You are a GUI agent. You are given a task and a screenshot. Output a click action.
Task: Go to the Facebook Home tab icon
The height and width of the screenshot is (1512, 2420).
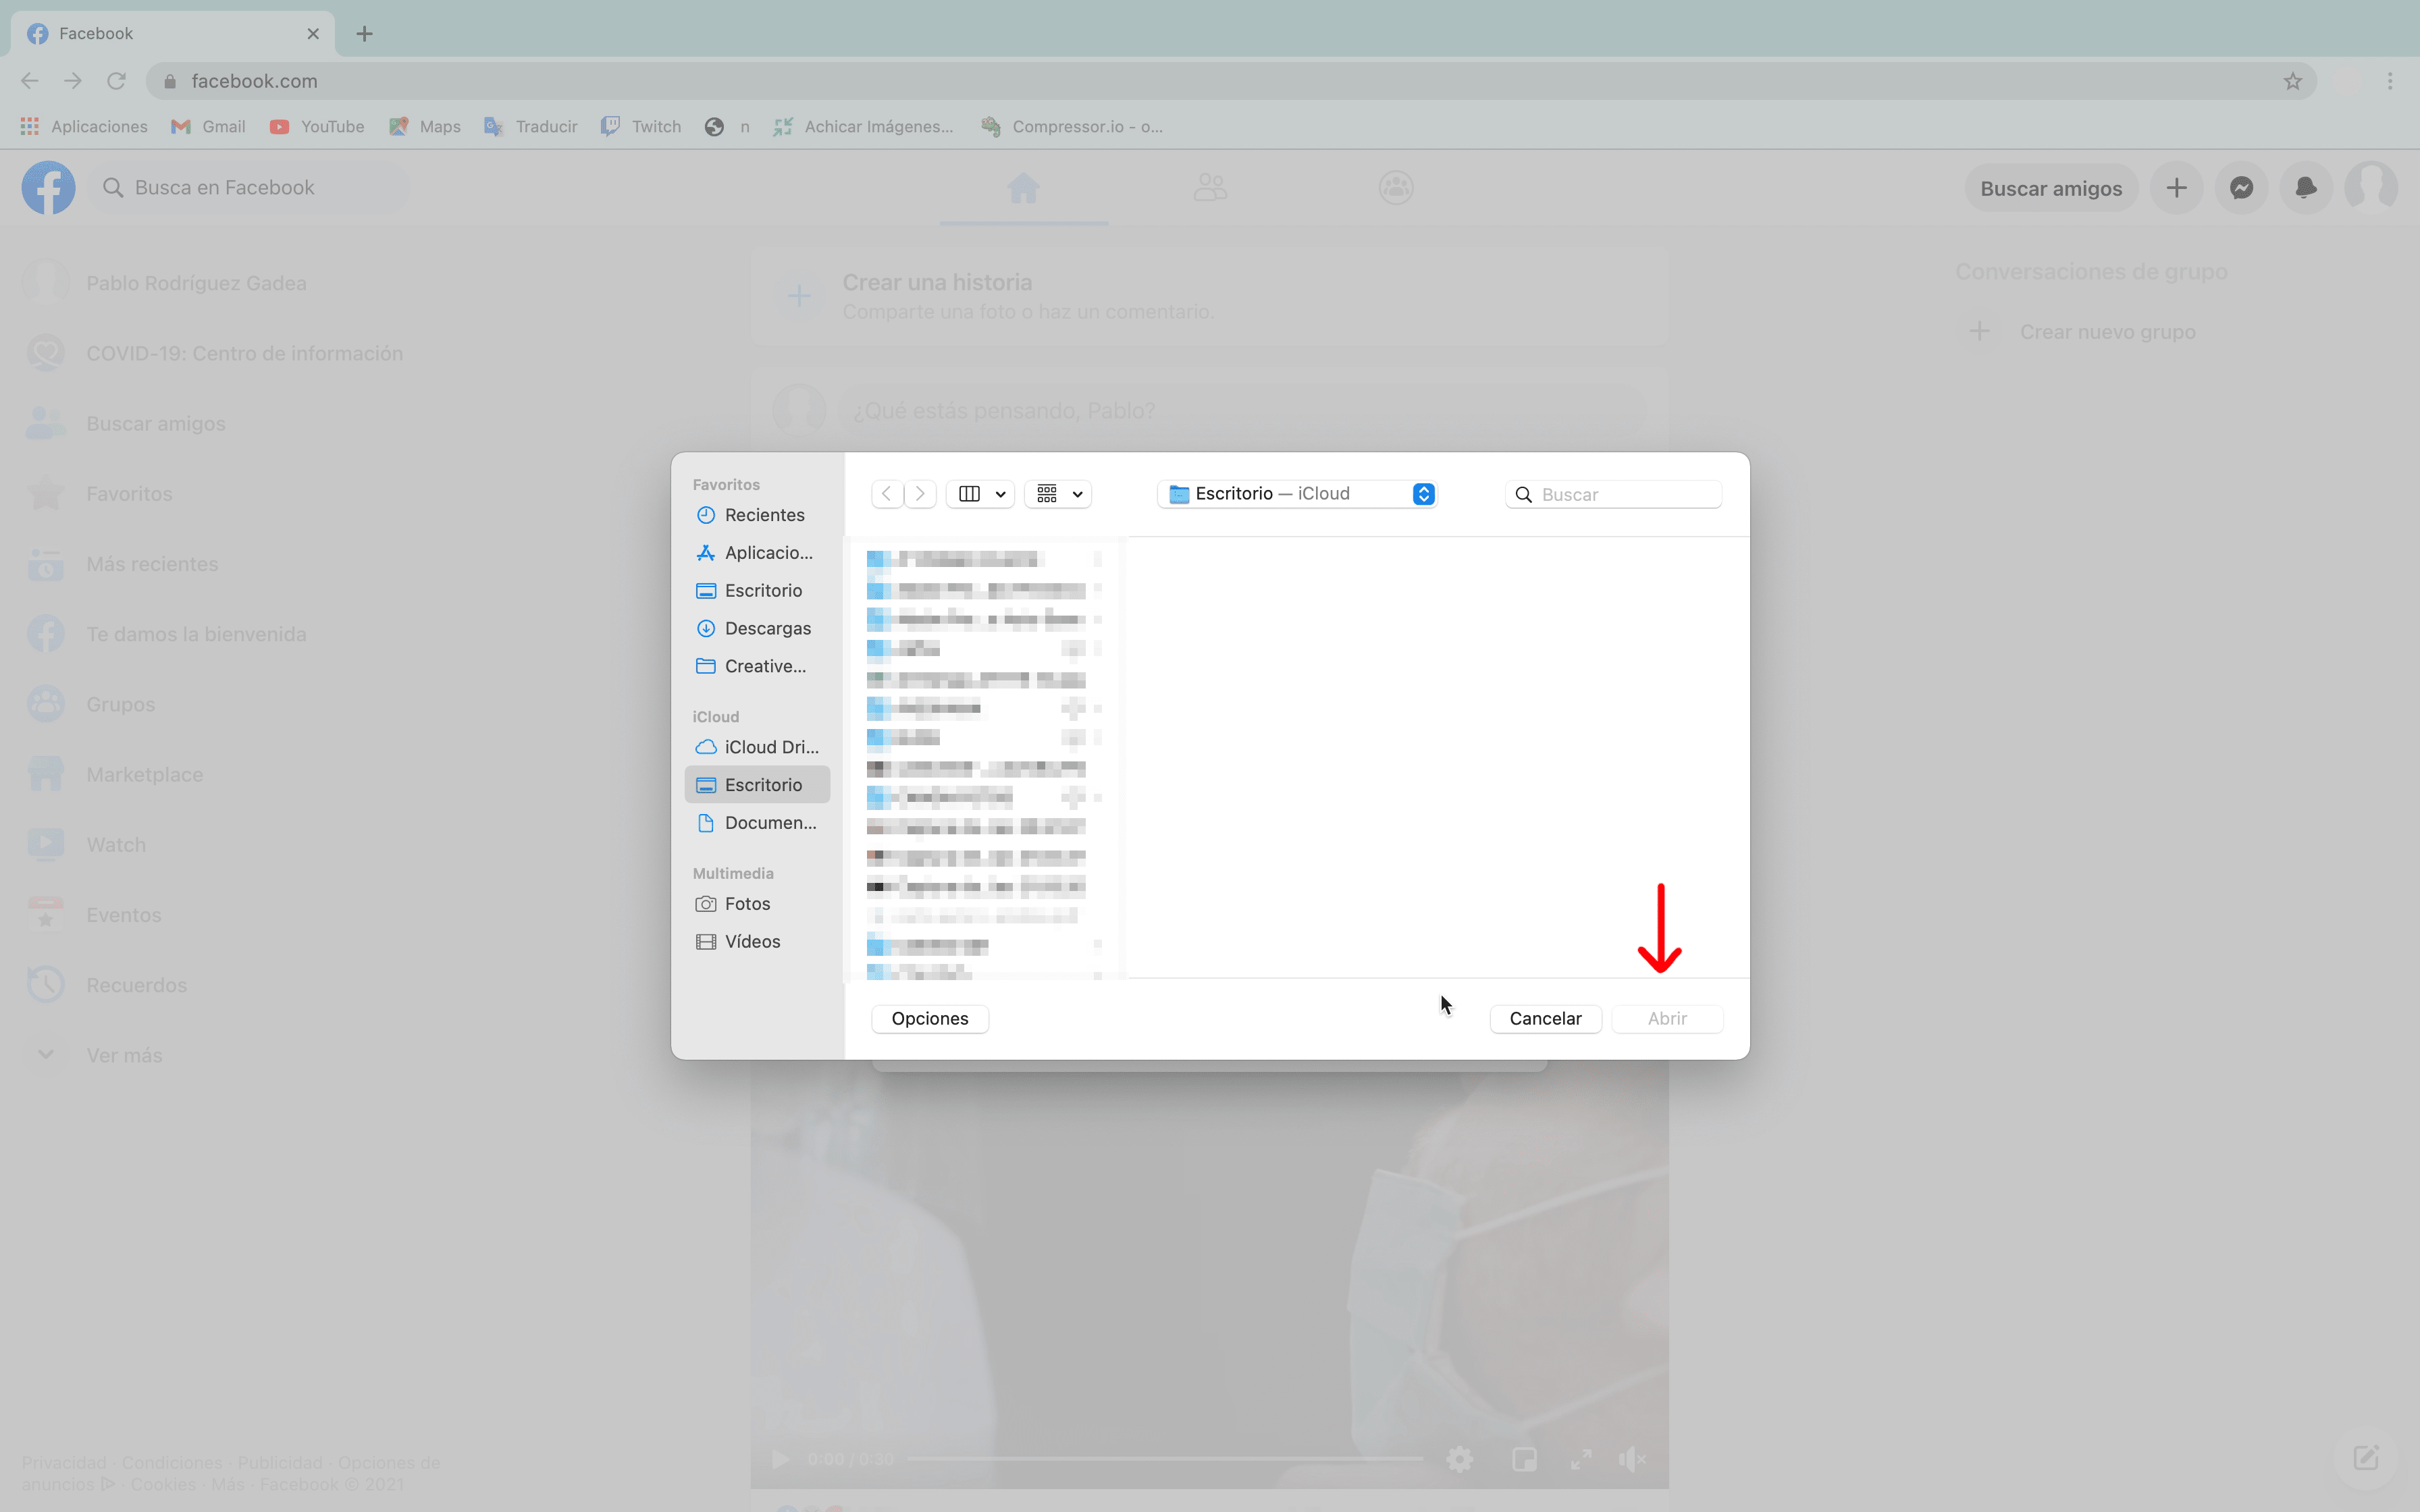1023,188
